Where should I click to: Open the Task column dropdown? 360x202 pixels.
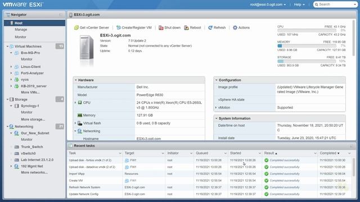[120, 153]
